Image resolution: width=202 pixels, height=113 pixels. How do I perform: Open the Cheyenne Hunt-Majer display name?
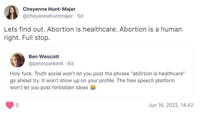[49, 9]
